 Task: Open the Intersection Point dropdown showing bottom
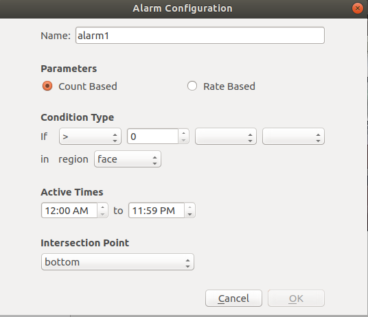coord(117,261)
